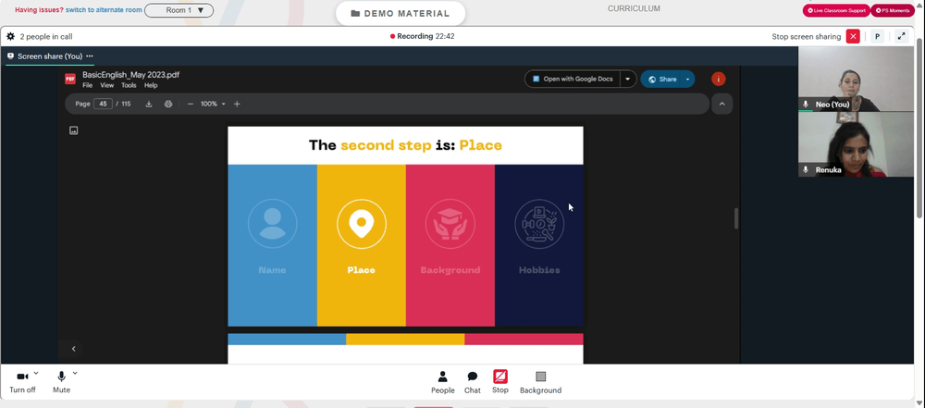This screenshot has width=925, height=408.
Task: Print the PDF document
Action: (x=168, y=104)
